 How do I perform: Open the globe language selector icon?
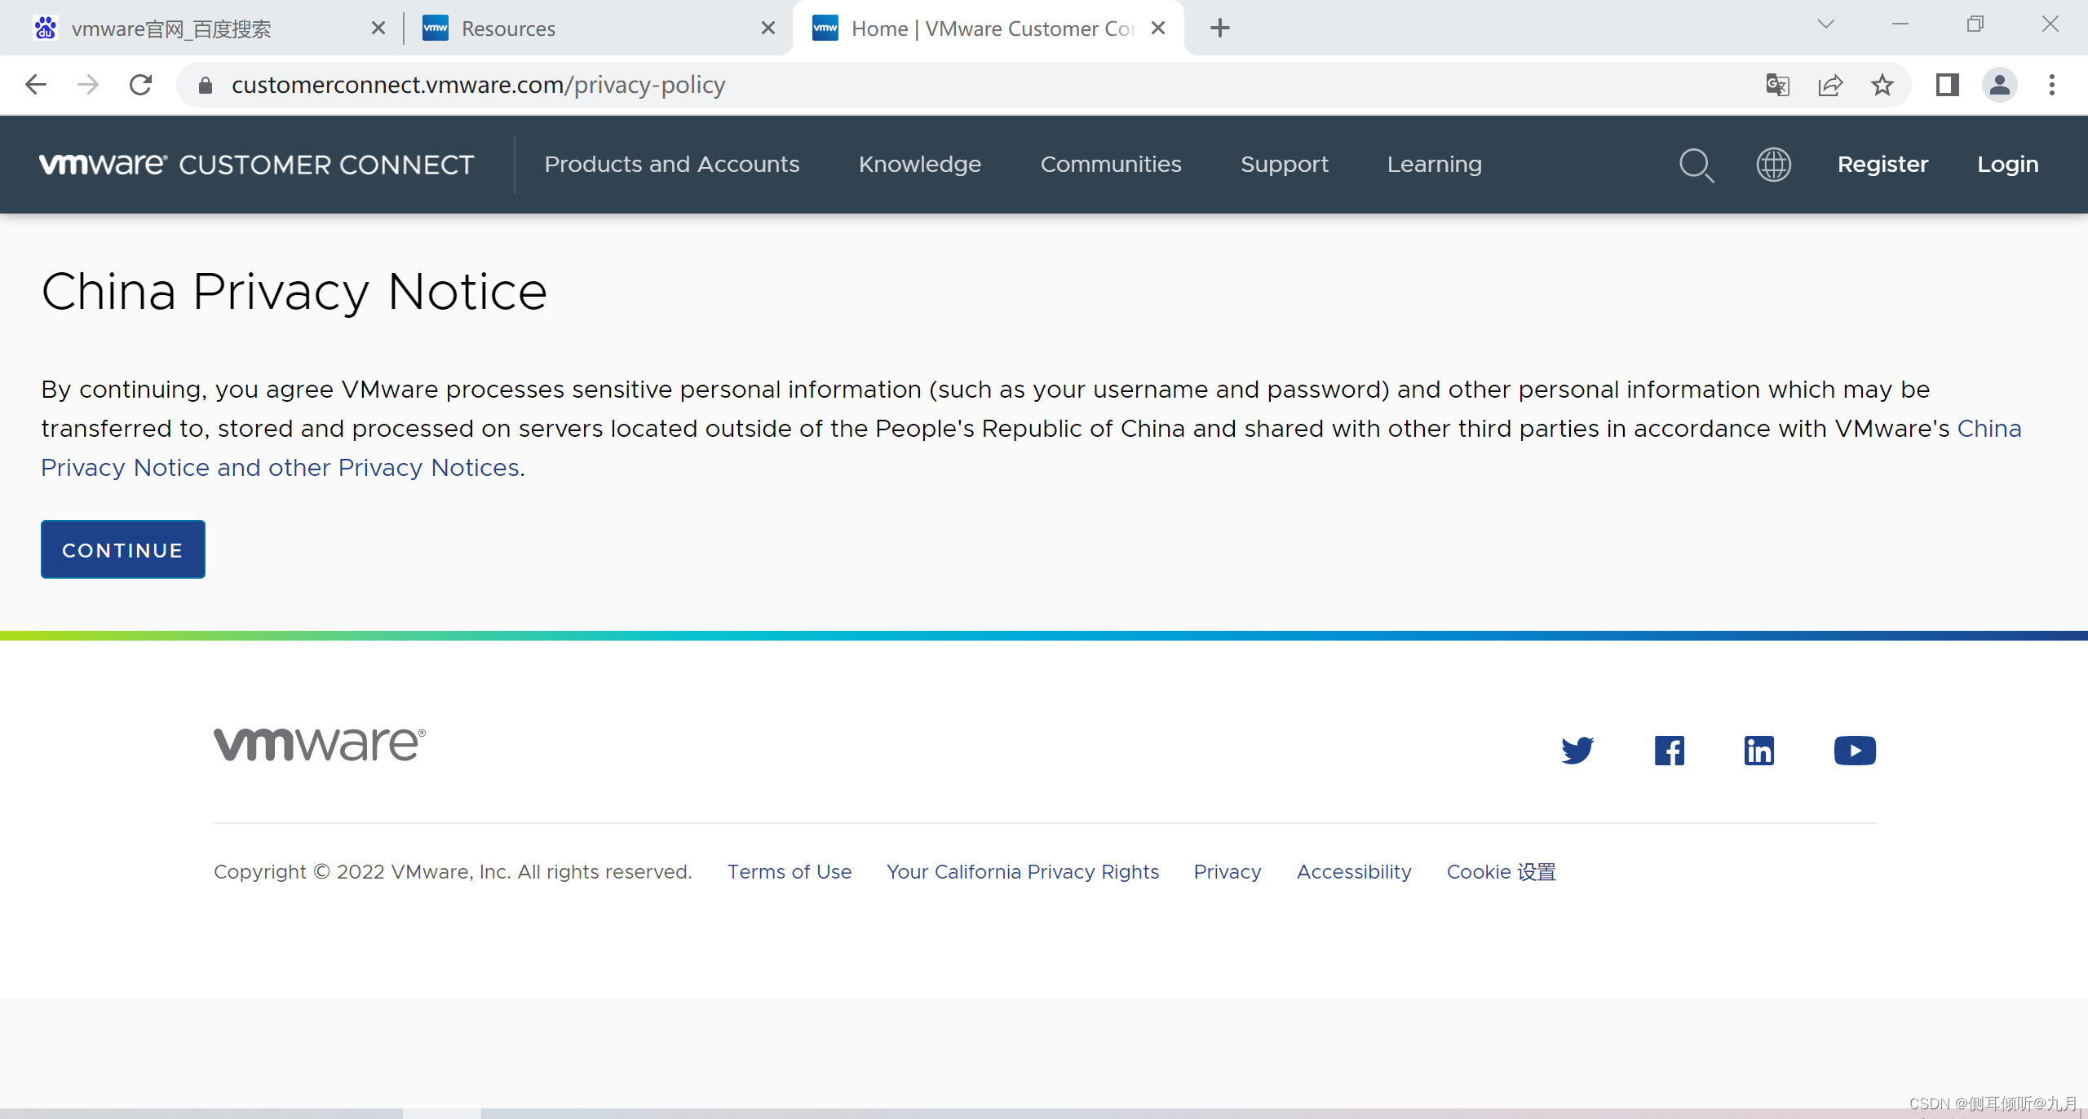[x=1773, y=165]
